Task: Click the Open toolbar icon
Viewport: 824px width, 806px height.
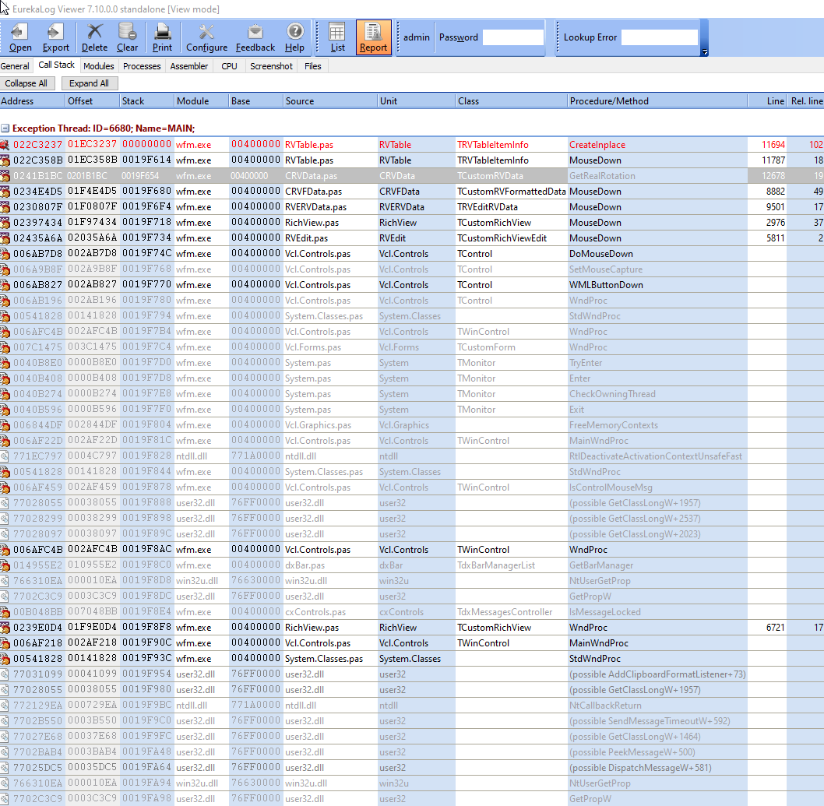Action: tap(20, 37)
